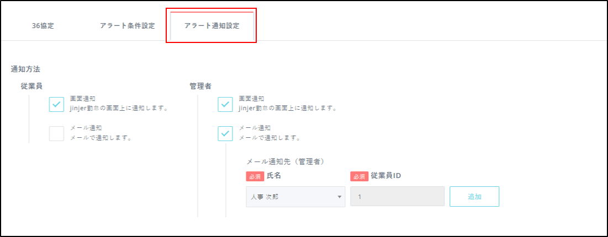Enable メール通知 checkbox under 従業員
This screenshot has width=608, height=237.
tap(57, 133)
